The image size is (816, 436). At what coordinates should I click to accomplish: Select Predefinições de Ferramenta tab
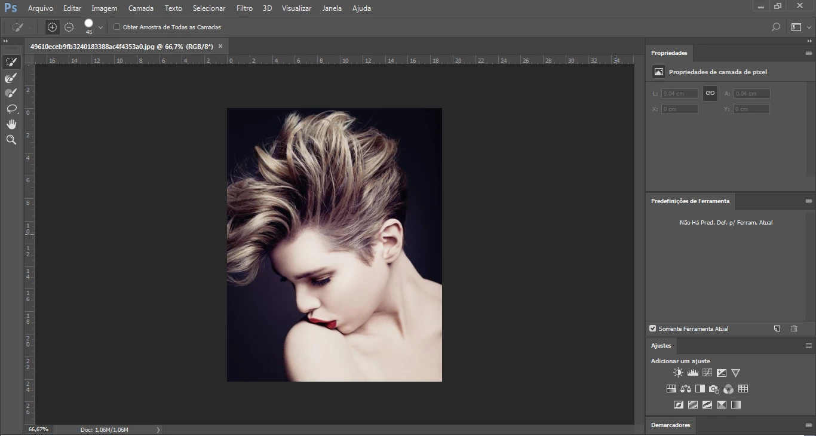[690, 201]
